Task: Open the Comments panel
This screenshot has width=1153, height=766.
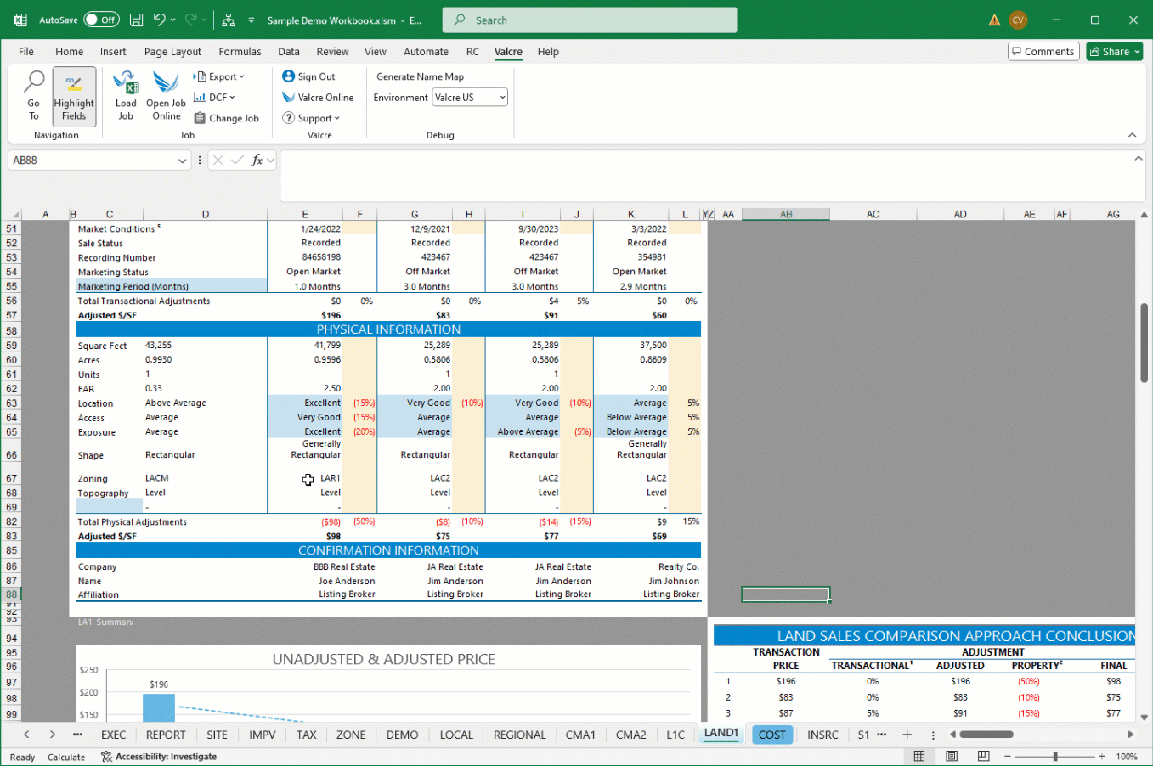Action: coord(1043,51)
